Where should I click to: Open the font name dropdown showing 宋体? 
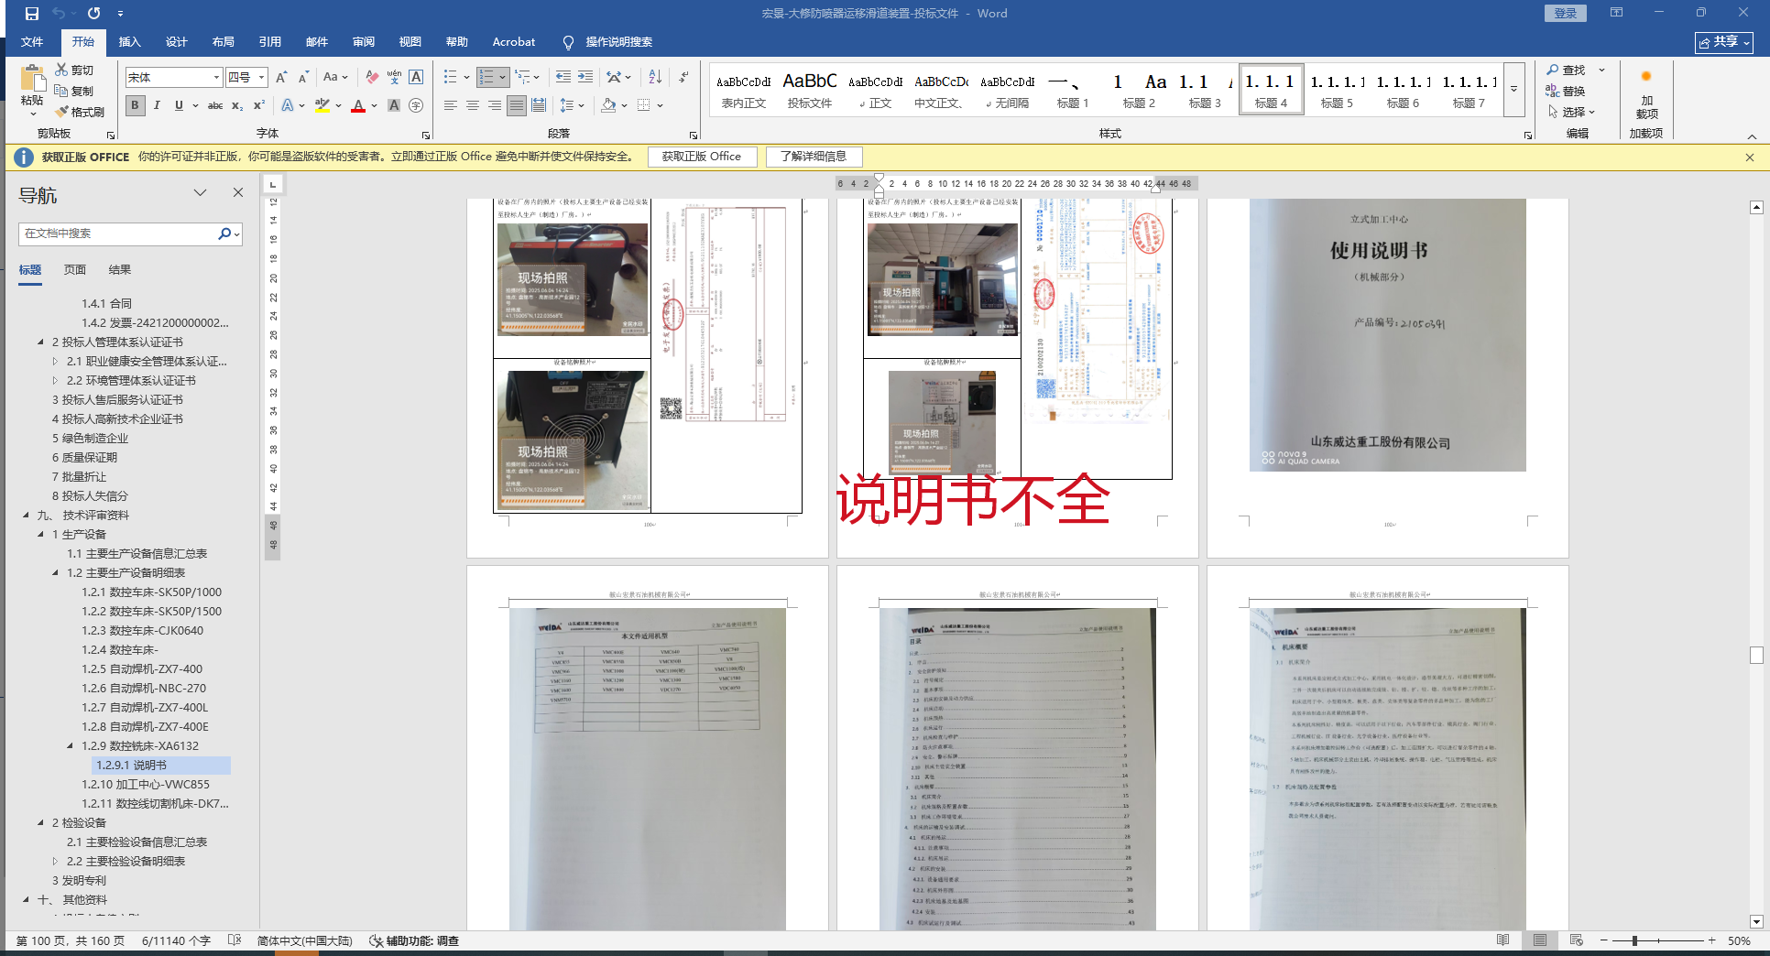pyautogui.click(x=216, y=78)
